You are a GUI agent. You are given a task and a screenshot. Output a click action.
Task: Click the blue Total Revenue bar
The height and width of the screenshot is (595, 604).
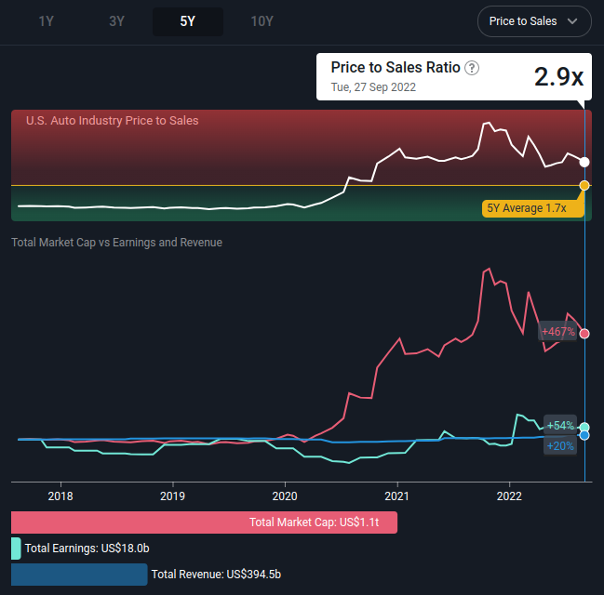coord(79,575)
